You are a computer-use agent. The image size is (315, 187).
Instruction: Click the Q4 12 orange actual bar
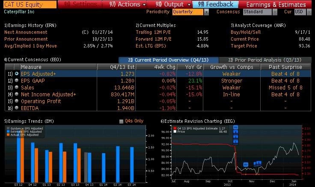(x=36, y=165)
